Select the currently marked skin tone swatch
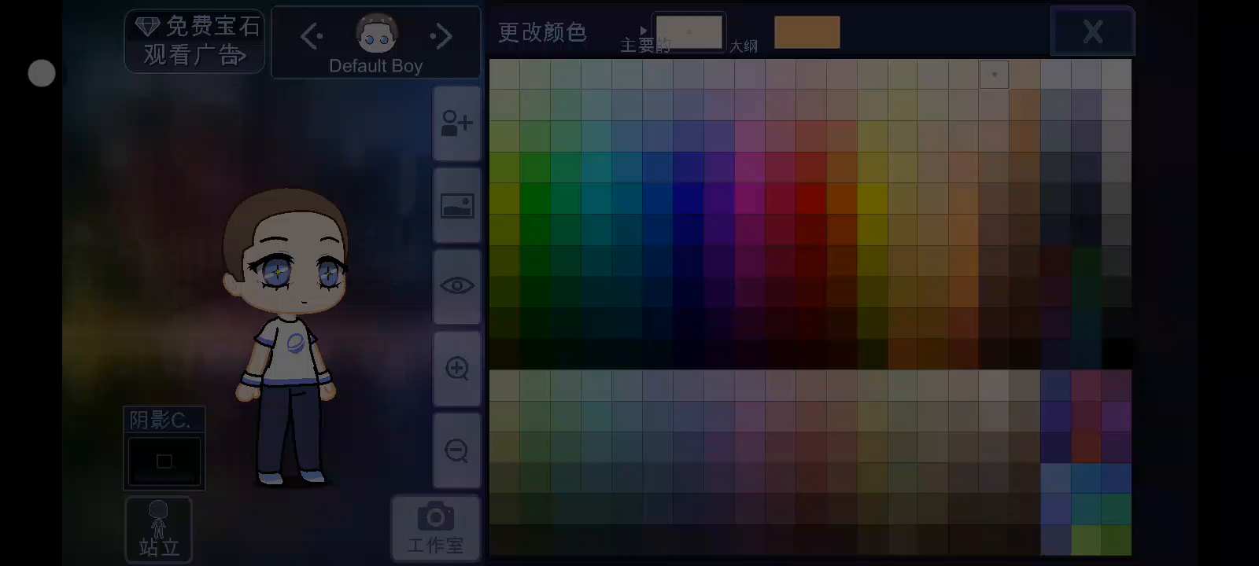This screenshot has height=566, width=1259. 994,75
